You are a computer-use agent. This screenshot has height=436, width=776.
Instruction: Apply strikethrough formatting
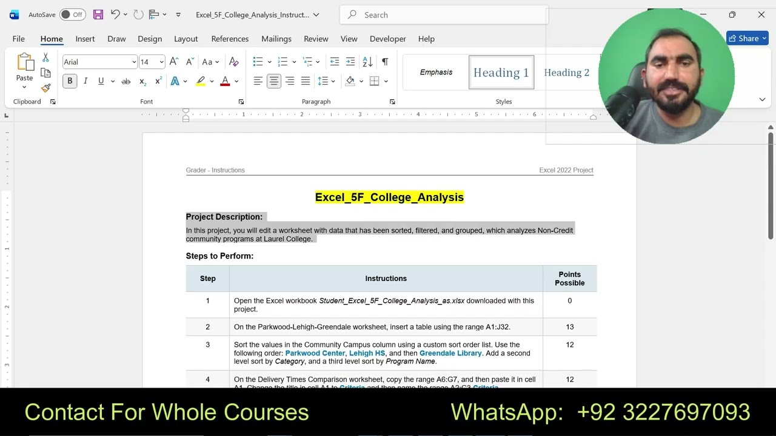126,81
